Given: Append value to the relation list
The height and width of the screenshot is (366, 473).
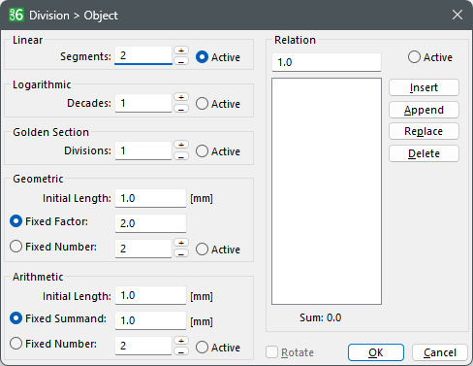Looking at the screenshot, I should [424, 110].
